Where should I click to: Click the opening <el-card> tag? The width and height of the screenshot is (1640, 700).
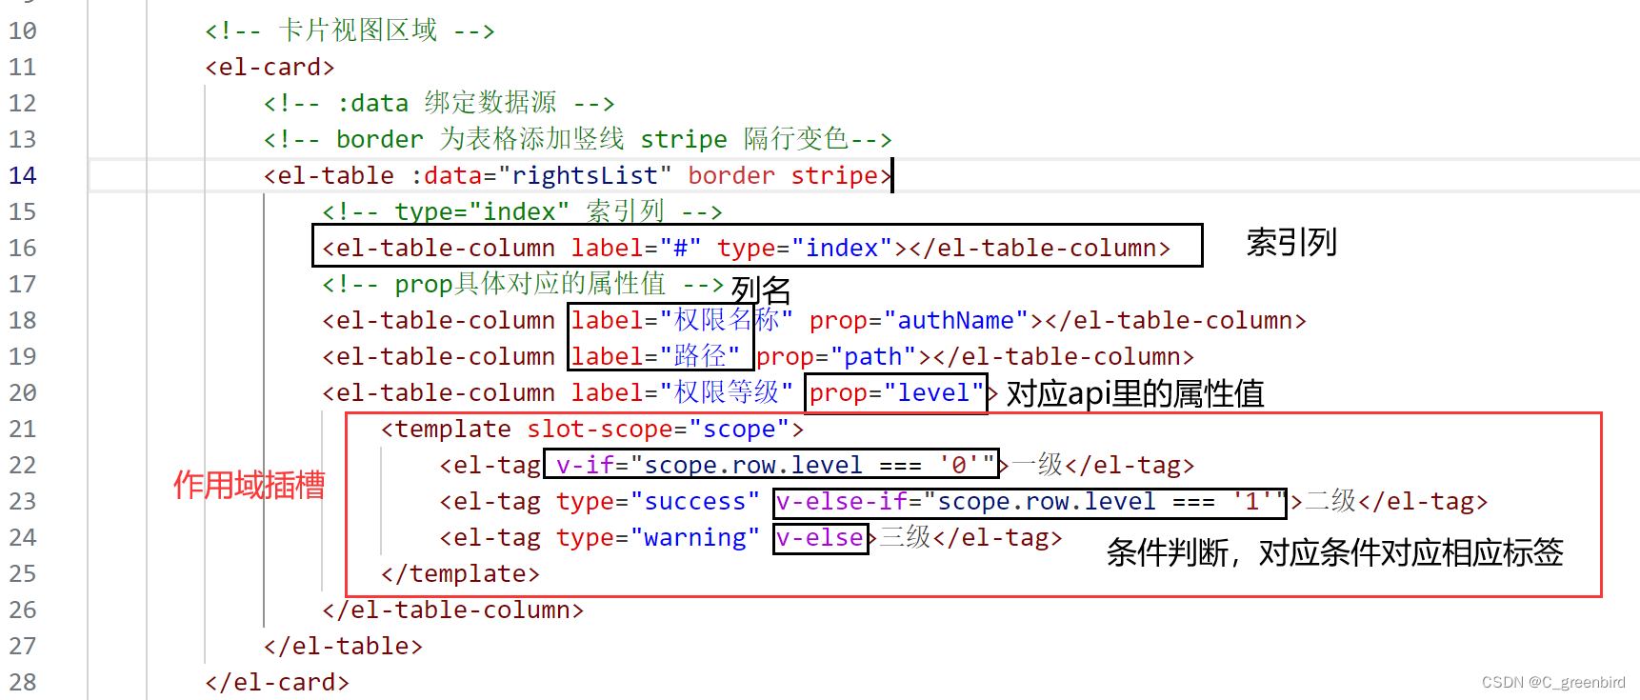coord(270,68)
